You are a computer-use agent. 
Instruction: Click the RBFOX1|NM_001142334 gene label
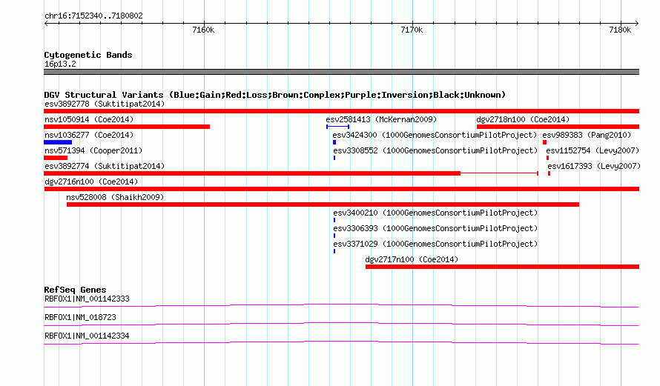tap(87, 336)
